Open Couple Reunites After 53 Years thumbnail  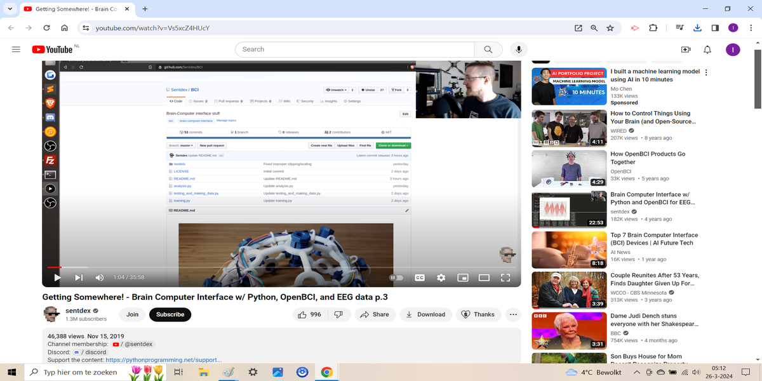(x=569, y=290)
